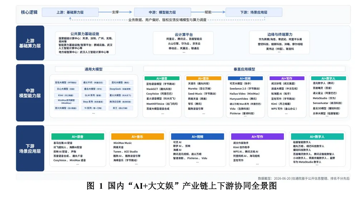The width and height of the screenshot is (363, 198).
Task: Click the 公共算力基础设施 heading
Action: [85, 34]
